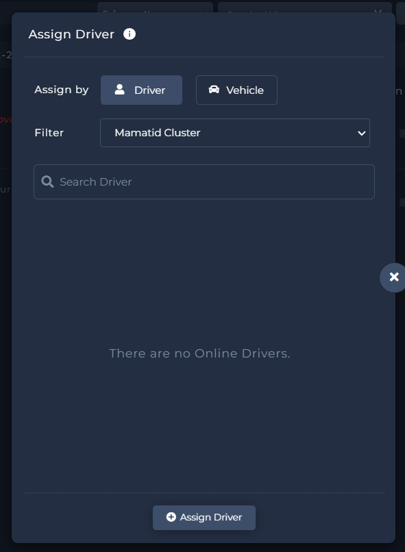
Task: Switch assign mode to Vehicle
Action: [x=236, y=90]
